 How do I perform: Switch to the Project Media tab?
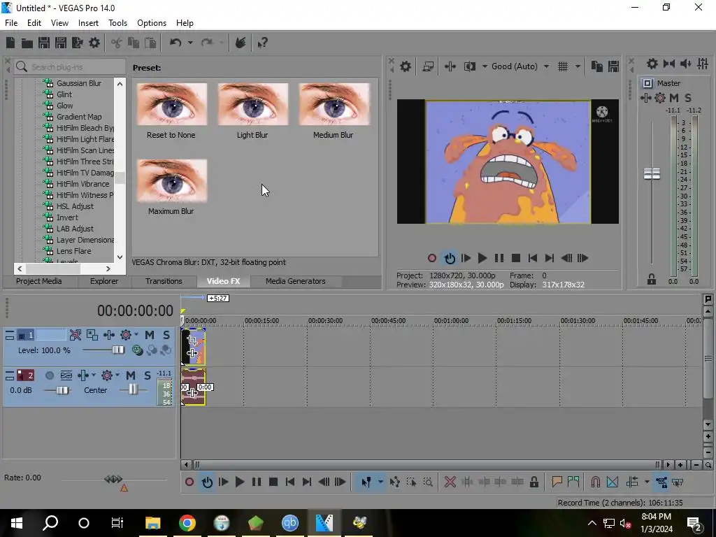pyautogui.click(x=39, y=281)
